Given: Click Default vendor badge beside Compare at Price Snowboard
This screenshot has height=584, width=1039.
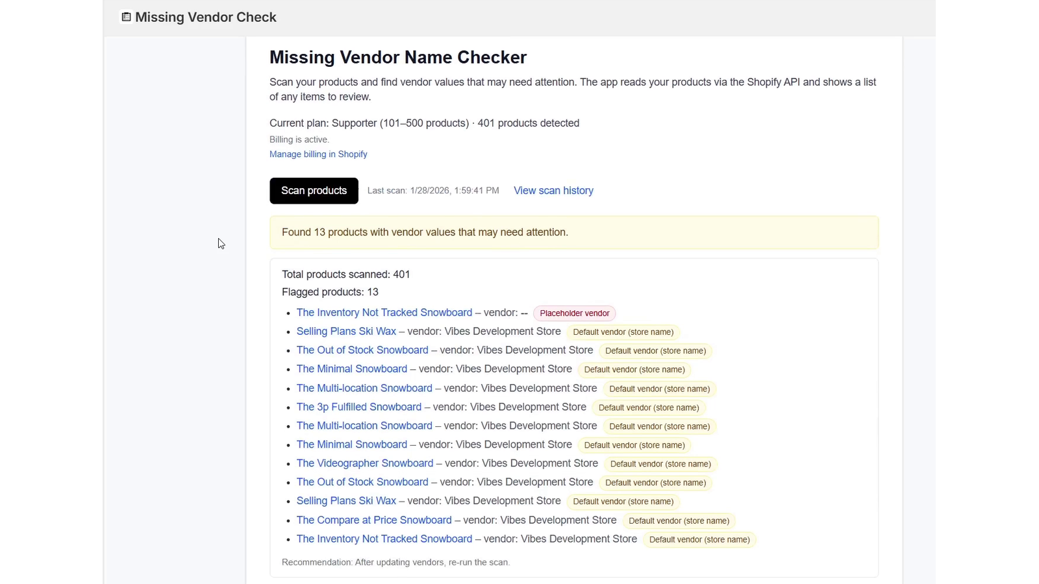Looking at the screenshot, I should click(678, 521).
